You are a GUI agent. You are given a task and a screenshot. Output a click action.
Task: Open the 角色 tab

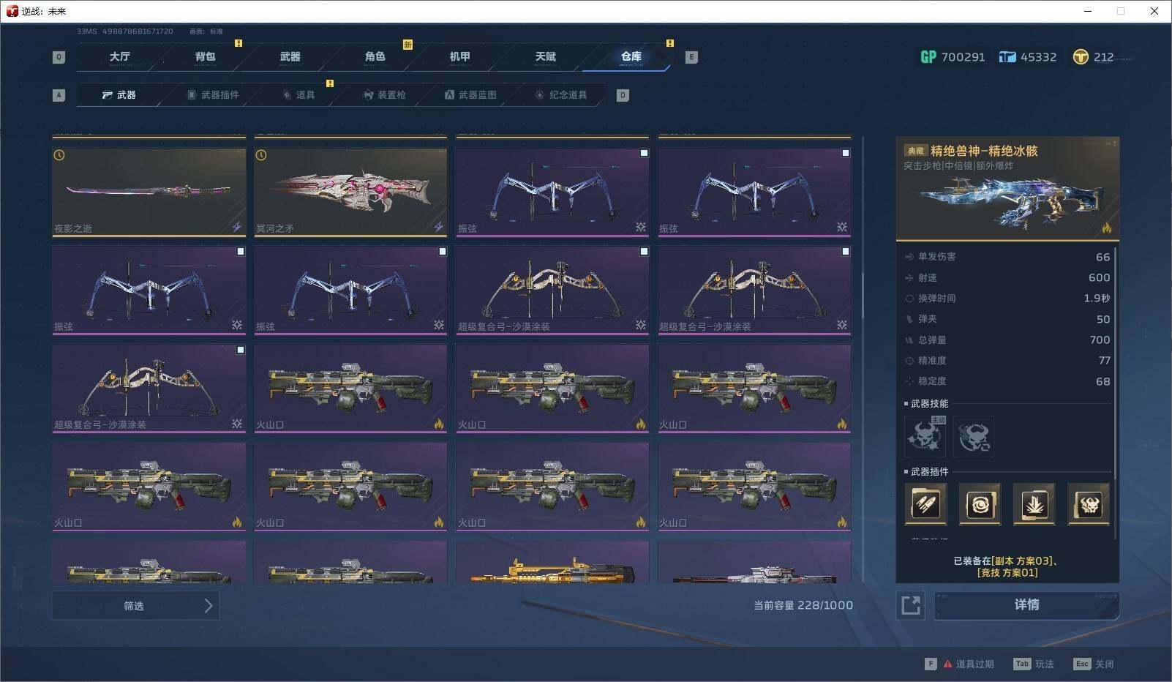pos(375,56)
